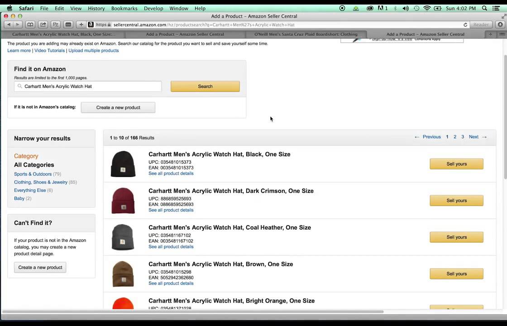Go to results page 2

454,137
